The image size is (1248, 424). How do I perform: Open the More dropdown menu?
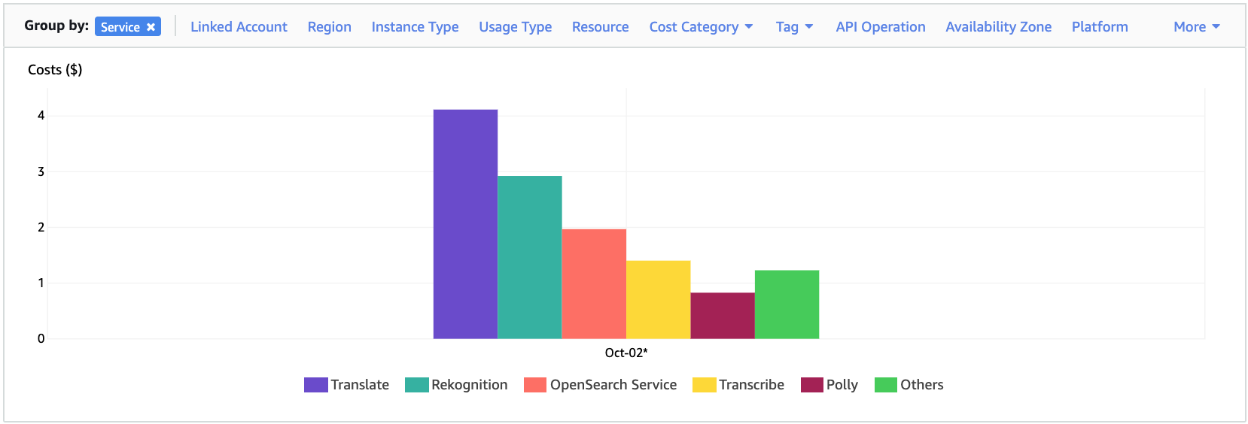[x=1197, y=27]
